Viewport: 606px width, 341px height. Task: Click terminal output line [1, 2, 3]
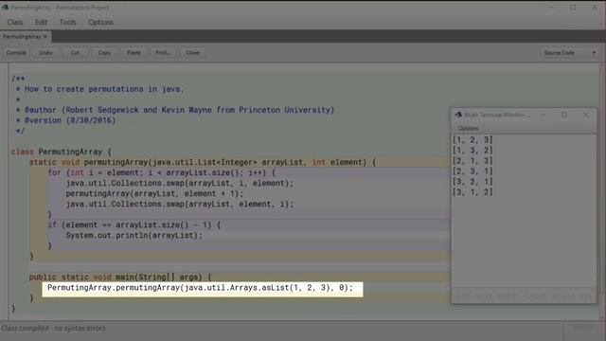472,139
